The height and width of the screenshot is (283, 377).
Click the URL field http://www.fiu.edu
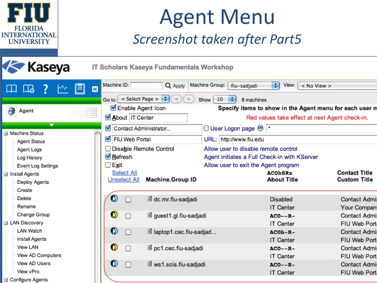[298, 140]
